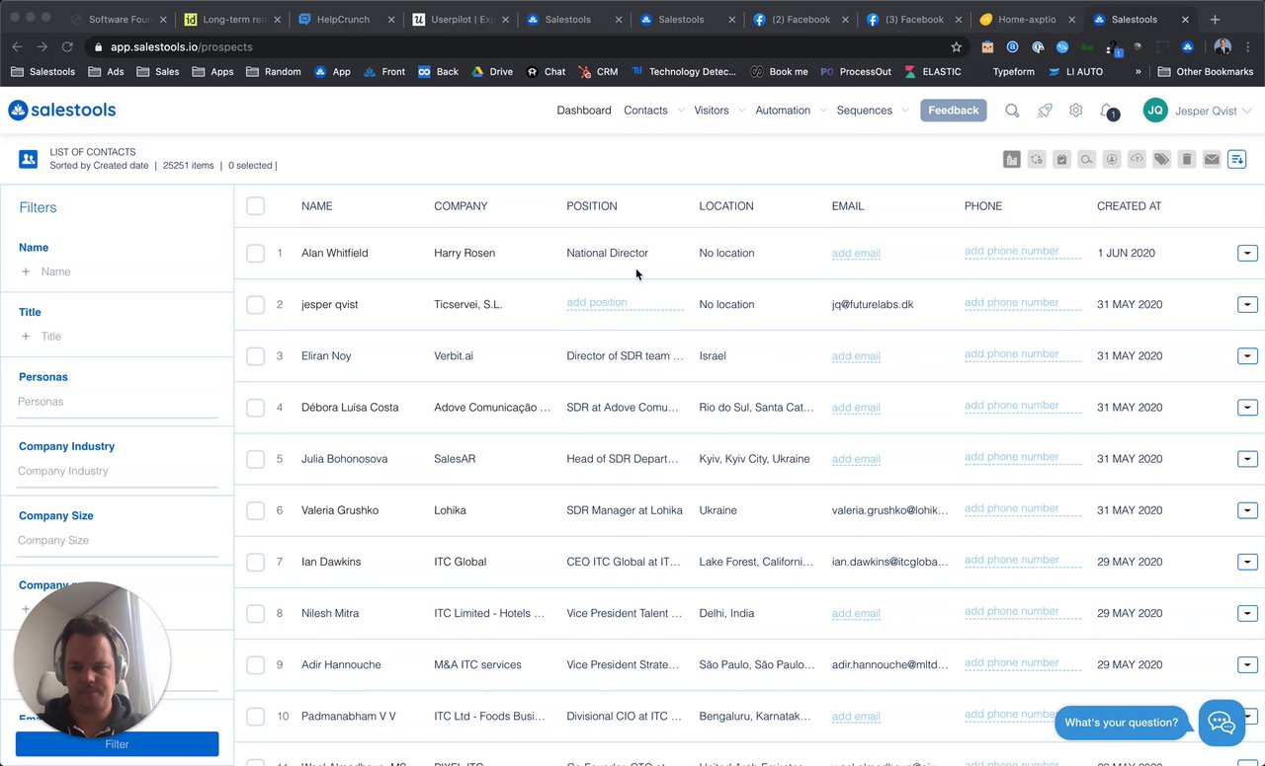Open the Other Bookmarks folder
The image size is (1265, 766).
click(1205, 72)
